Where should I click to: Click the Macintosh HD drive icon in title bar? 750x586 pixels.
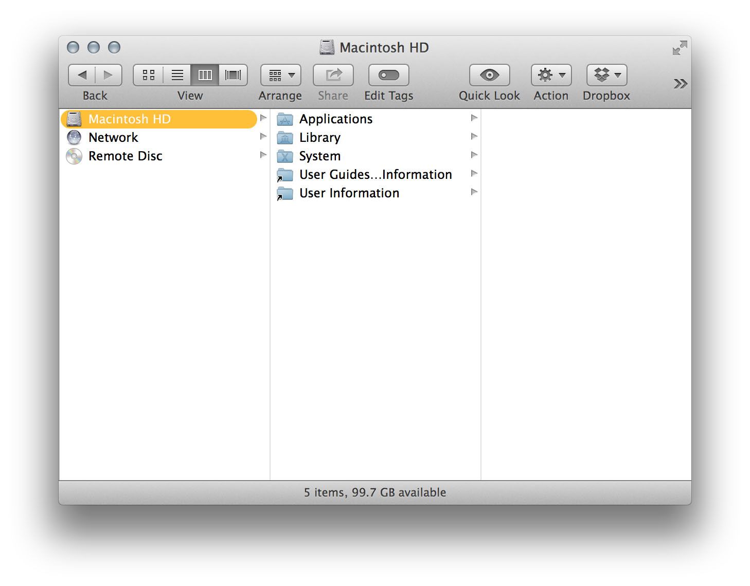pos(327,48)
